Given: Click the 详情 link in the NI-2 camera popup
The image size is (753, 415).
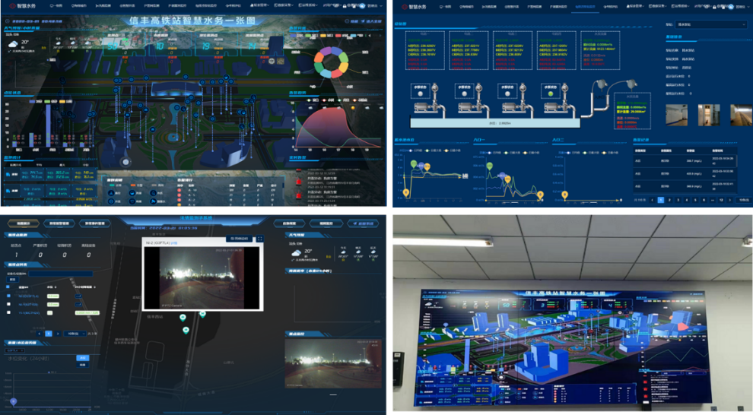Looking at the screenshot, I should 174,243.
